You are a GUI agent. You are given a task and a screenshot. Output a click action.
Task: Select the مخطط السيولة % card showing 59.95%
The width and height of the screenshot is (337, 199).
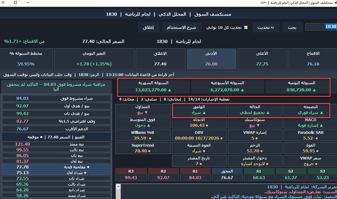click(x=26, y=58)
